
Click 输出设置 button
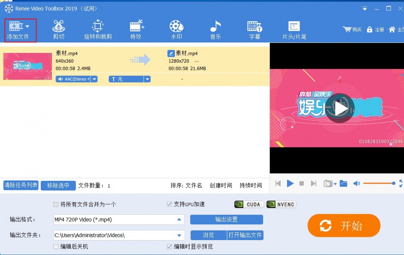(x=226, y=219)
